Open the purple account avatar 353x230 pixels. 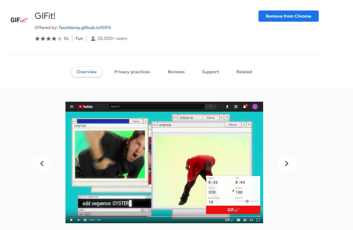pyautogui.click(x=255, y=107)
